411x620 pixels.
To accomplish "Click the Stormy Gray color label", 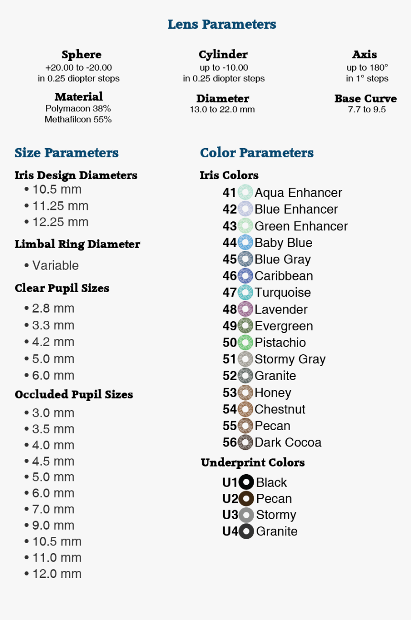I will [x=290, y=359].
